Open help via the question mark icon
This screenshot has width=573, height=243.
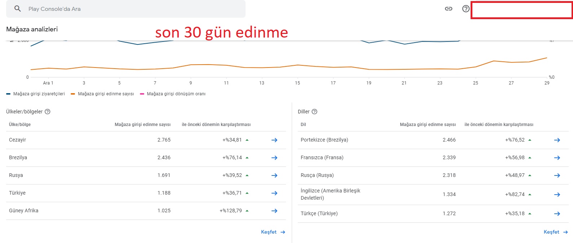pos(466,9)
